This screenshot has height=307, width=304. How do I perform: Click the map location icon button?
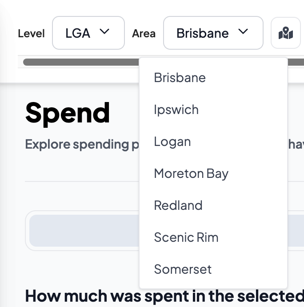tap(286, 33)
